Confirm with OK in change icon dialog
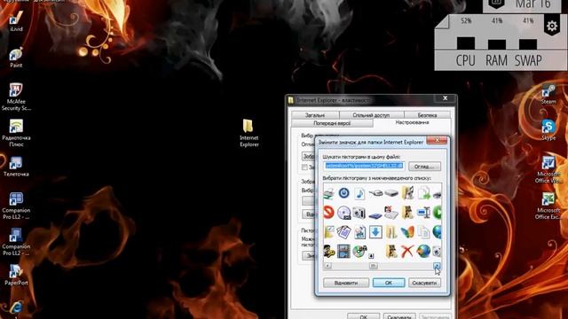 coord(389,283)
